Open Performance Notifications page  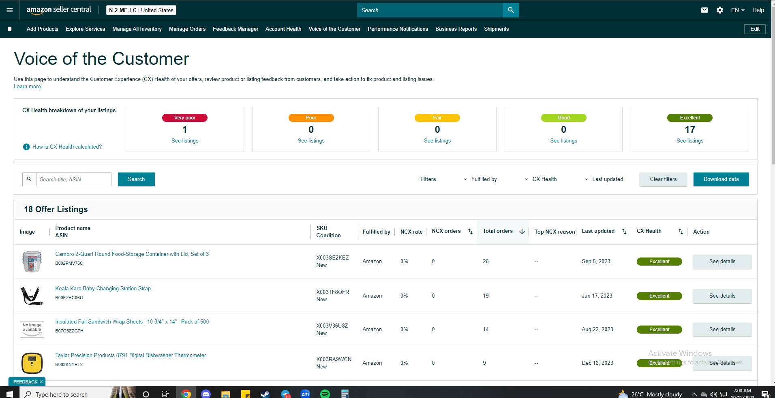[398, 29]
